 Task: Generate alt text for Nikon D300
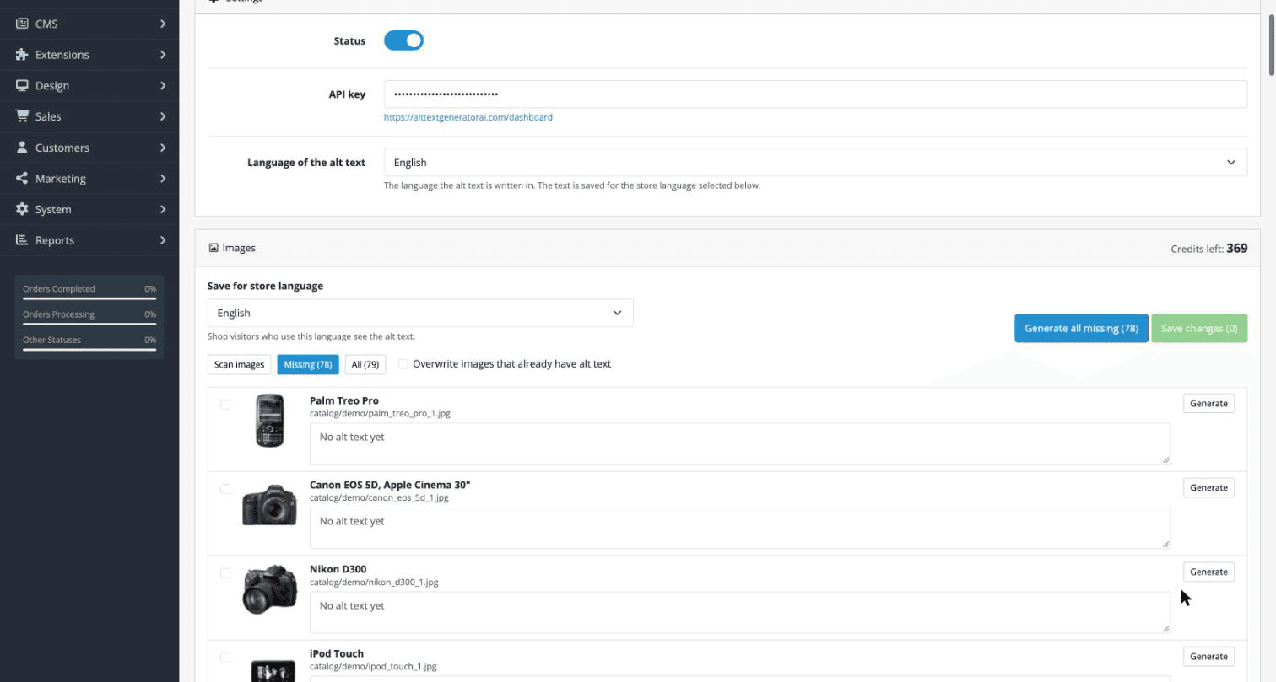(1208, 572)
